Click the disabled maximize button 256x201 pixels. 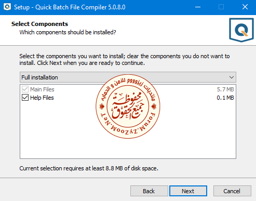[221, 7]
